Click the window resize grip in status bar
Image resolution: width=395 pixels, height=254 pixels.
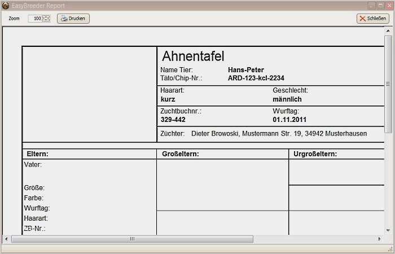pyautogui.click(x=390, y=249)
